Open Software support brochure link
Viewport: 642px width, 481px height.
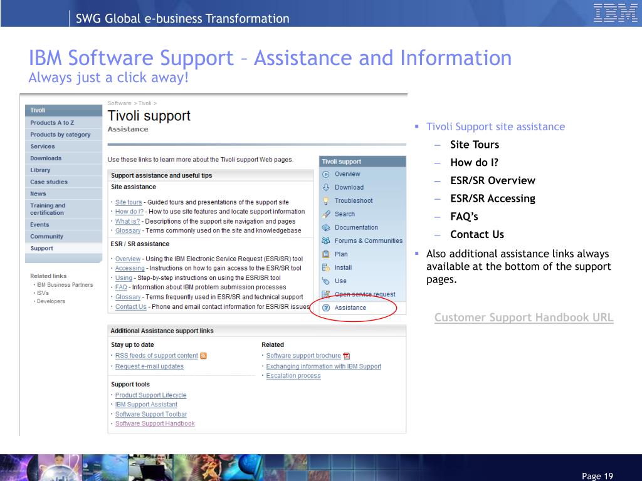pos(303,356)
